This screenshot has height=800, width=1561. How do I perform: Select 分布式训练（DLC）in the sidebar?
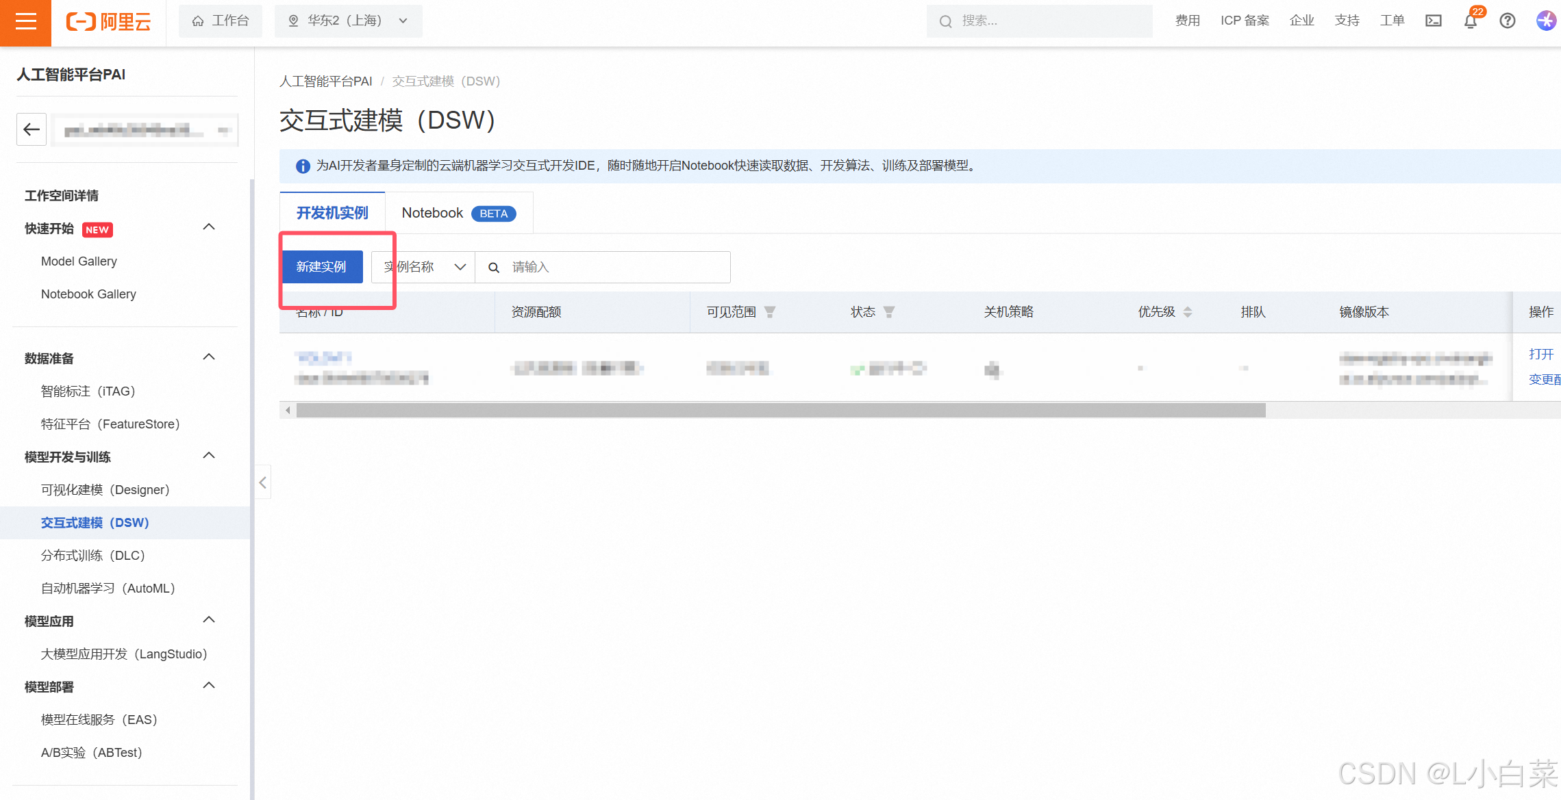coord(93,556)
